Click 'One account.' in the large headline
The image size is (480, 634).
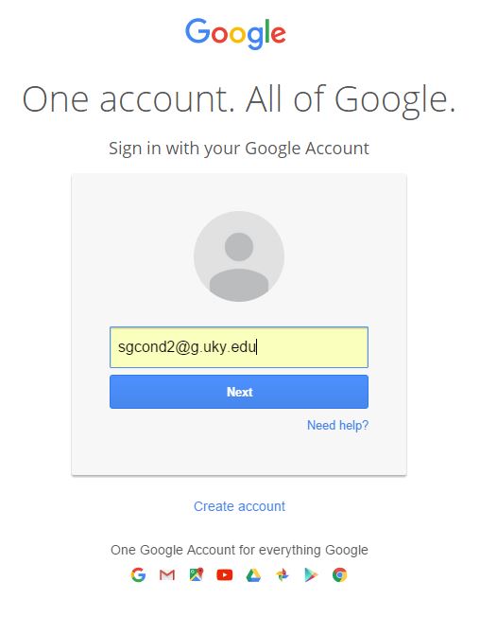tap(129, 99)
